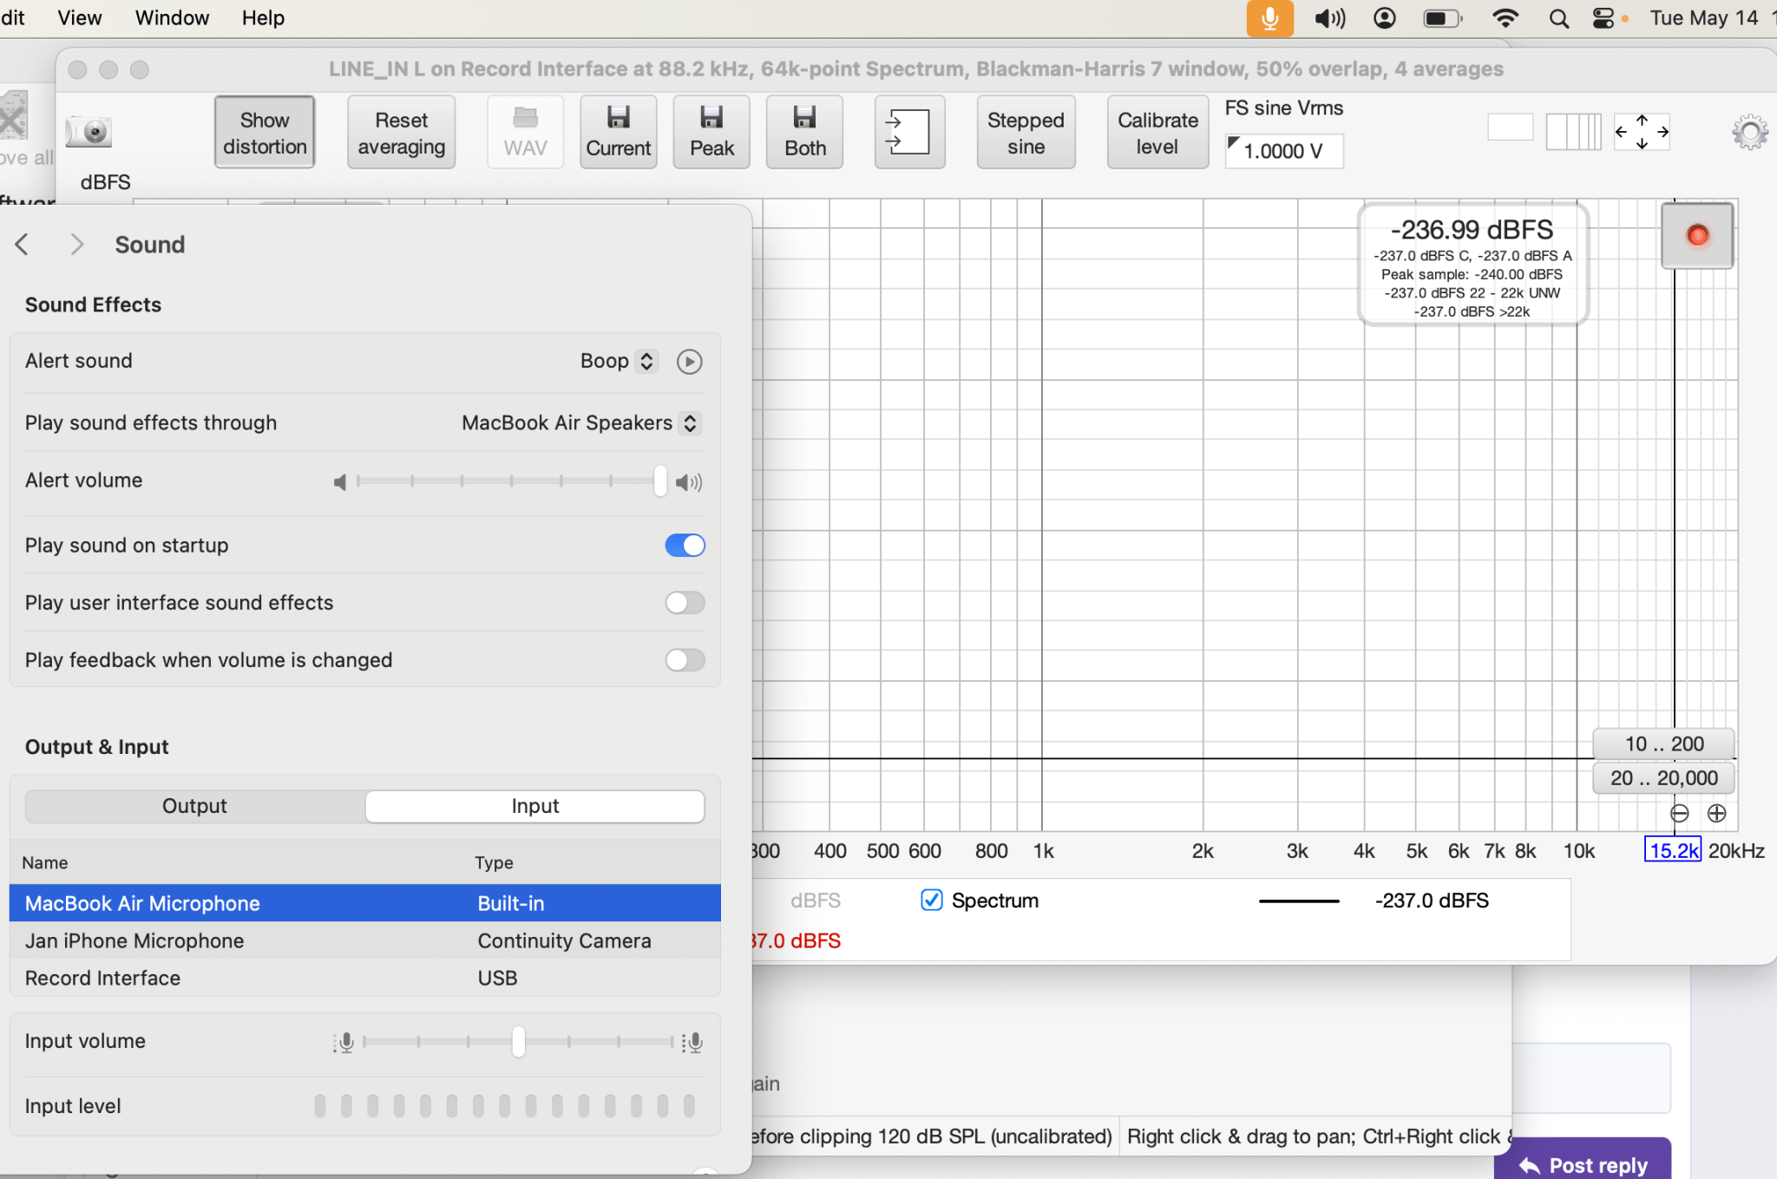
Task: Click the camera capture icon in REW toolbar
Action: [89, 132]
